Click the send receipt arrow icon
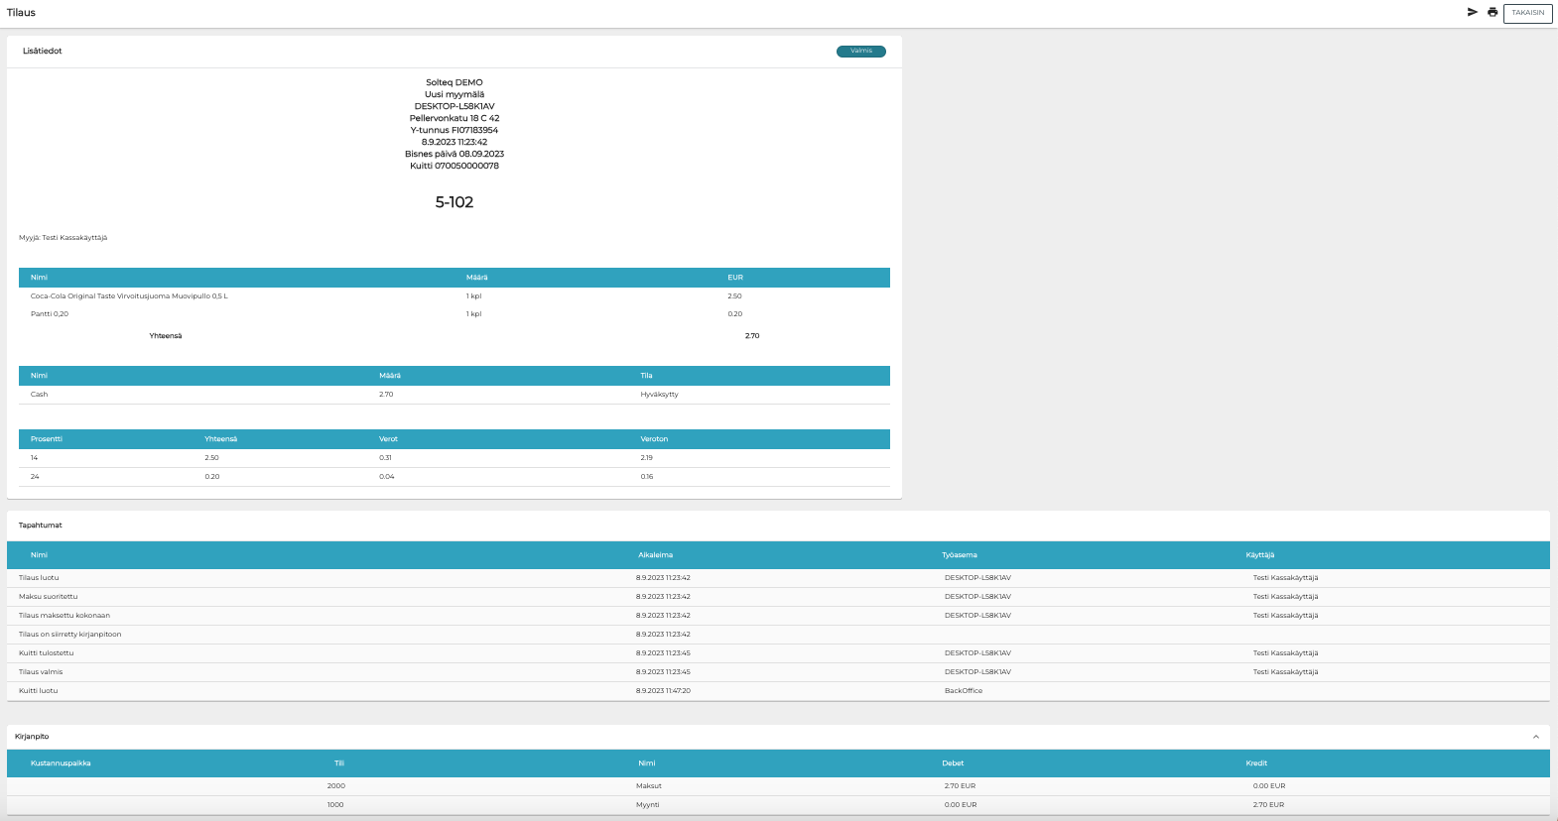Image resolution: width=1558 pixels, height=821 pixels. pyautogui.click(x=1473, y=12)
